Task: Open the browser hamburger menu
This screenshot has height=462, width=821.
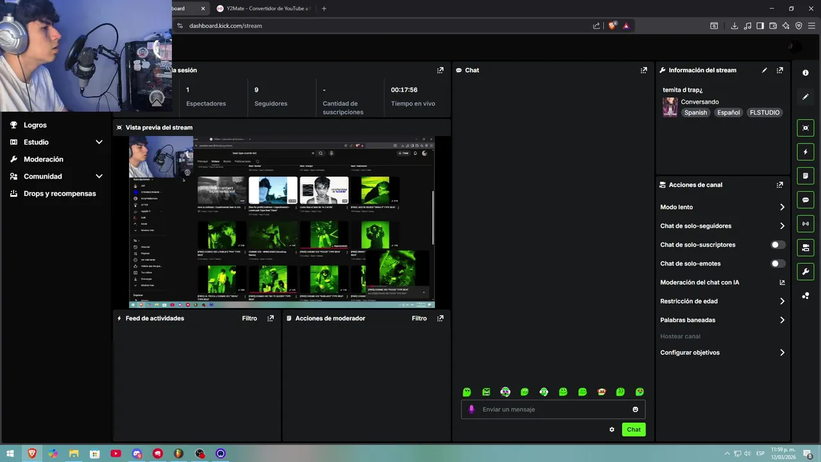Action: (x=811, y=26)
